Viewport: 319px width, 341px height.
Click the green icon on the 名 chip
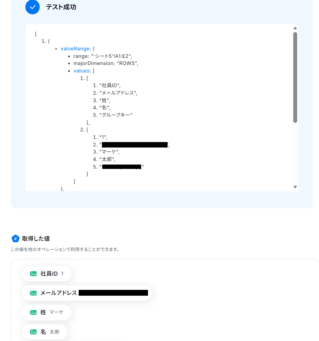click(33, 332)
